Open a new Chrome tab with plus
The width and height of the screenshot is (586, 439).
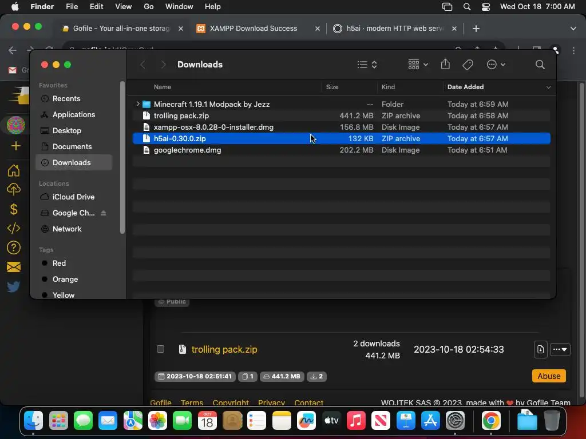[x=476, y=29]
